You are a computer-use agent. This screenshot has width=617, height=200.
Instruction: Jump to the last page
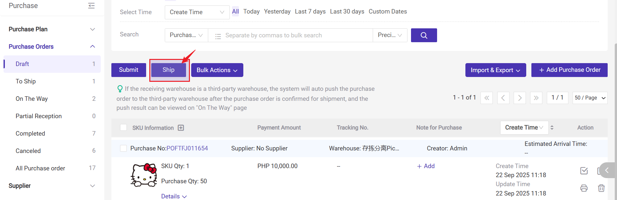pyautogui.click(x=536, y=98)
